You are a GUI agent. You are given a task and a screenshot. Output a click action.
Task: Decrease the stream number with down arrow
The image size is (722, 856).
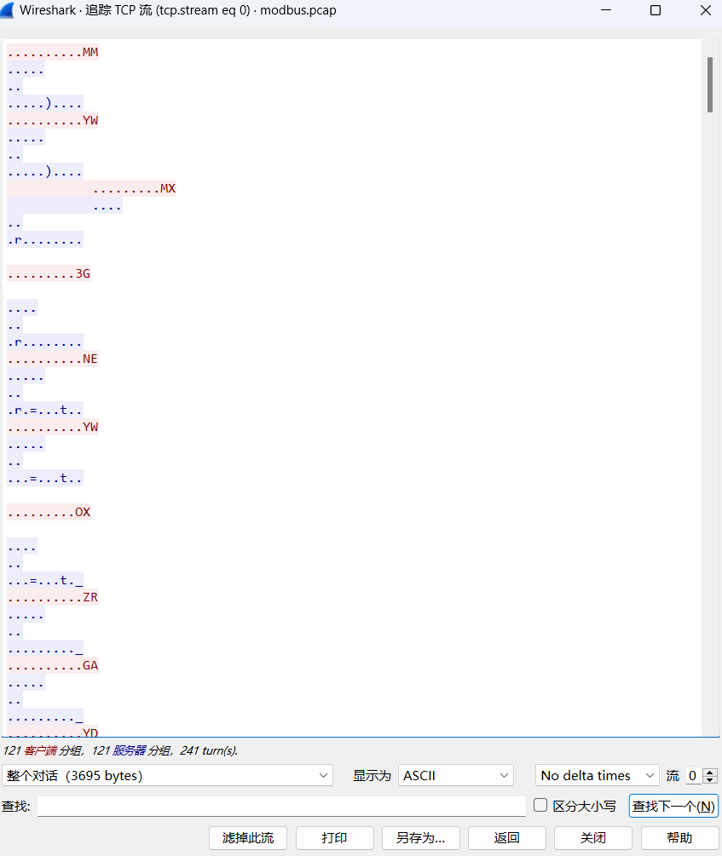pyautogui.click(x=711, y=780)
